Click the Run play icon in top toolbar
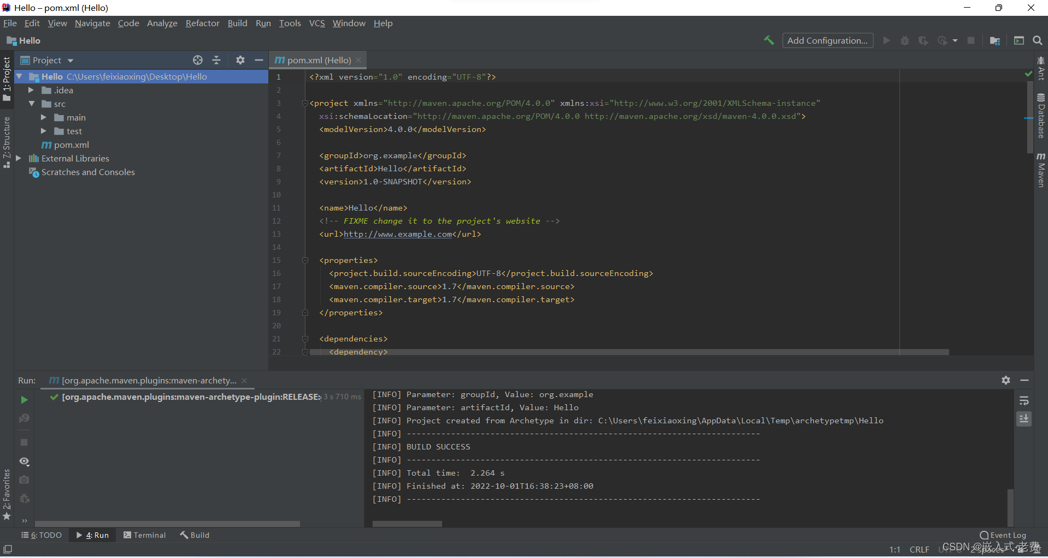Viewport: 1048px width, 558px height. [x=887, y=40]
